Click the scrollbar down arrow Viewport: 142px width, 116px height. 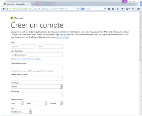point(140,114)
